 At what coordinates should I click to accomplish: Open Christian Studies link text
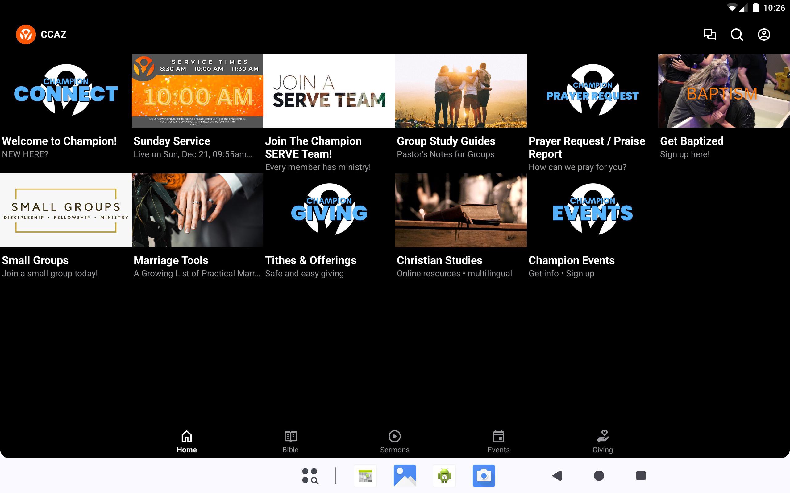point(439,260)
